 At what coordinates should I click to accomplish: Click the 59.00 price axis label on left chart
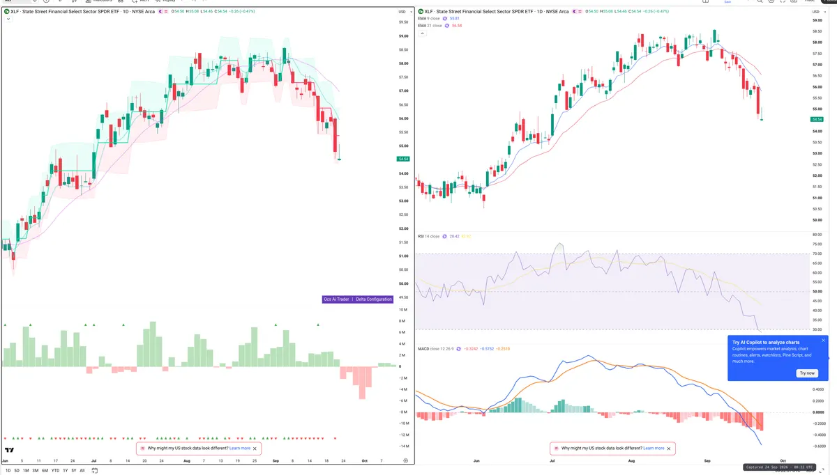403,36
